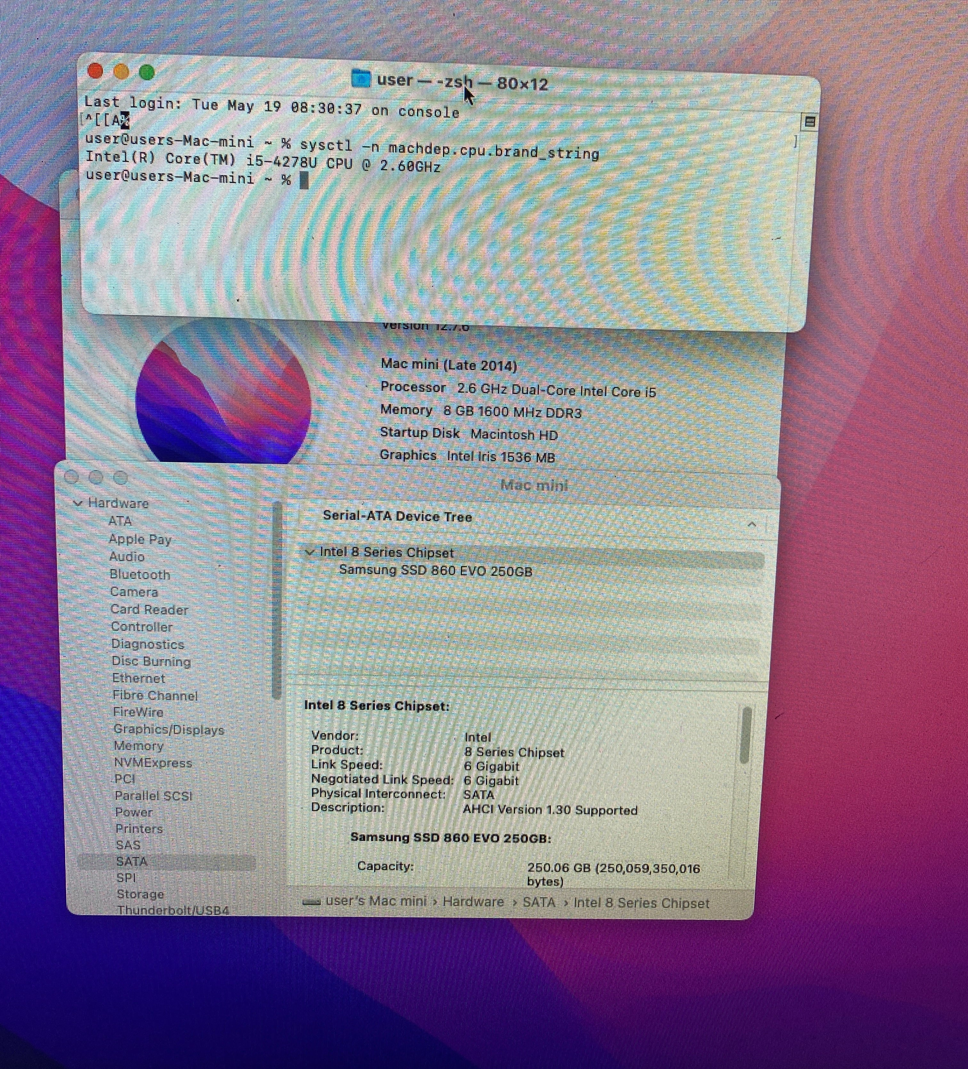The width and height of the screenshot is (968, 1069).
Task: Click the Mac mini icon in the path bar
Action: pos(311,902)
